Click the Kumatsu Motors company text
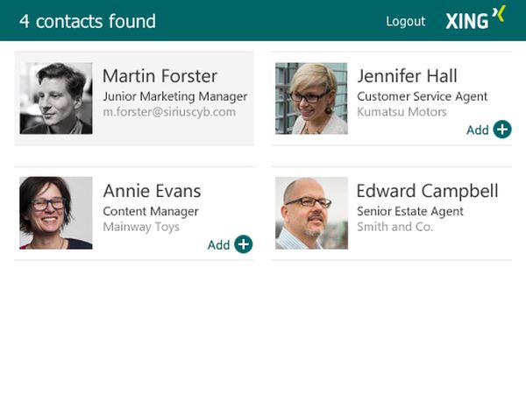 (402, 112)
